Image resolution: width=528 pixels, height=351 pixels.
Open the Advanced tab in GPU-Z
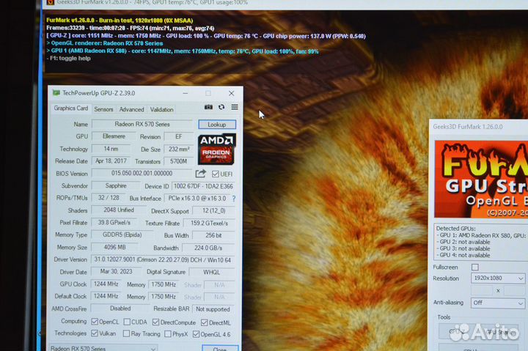(x=132, y=109)
